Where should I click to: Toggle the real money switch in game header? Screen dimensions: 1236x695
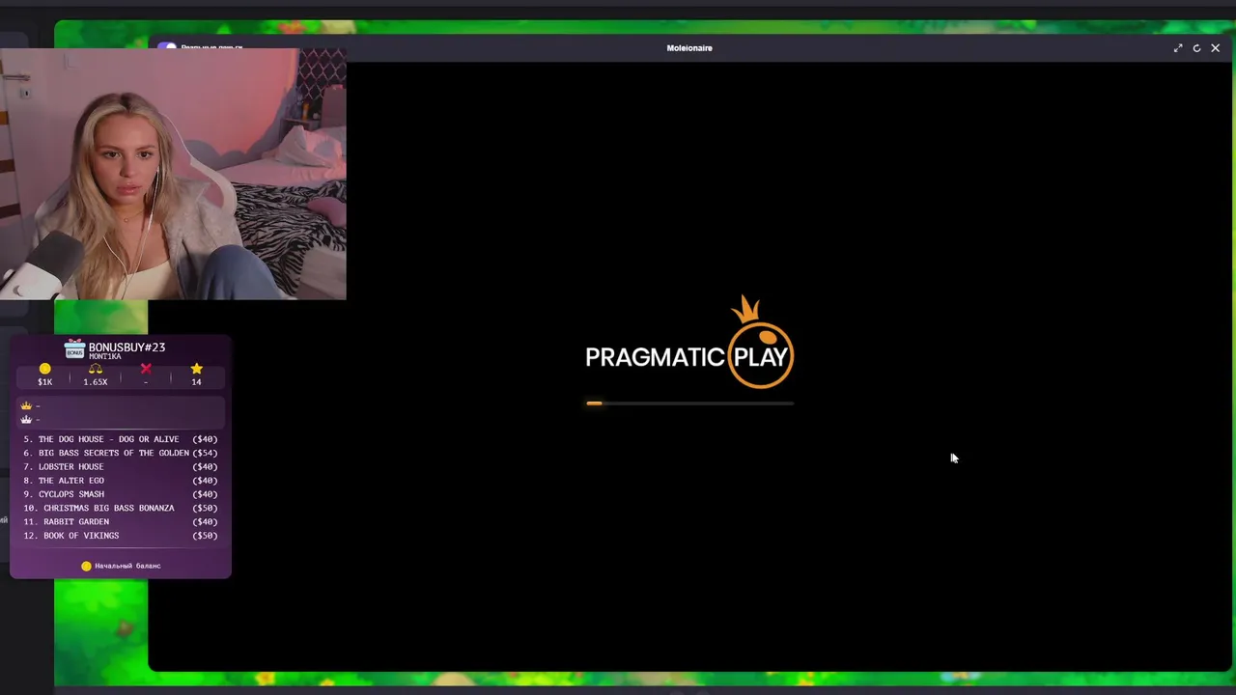coord(168,47)
